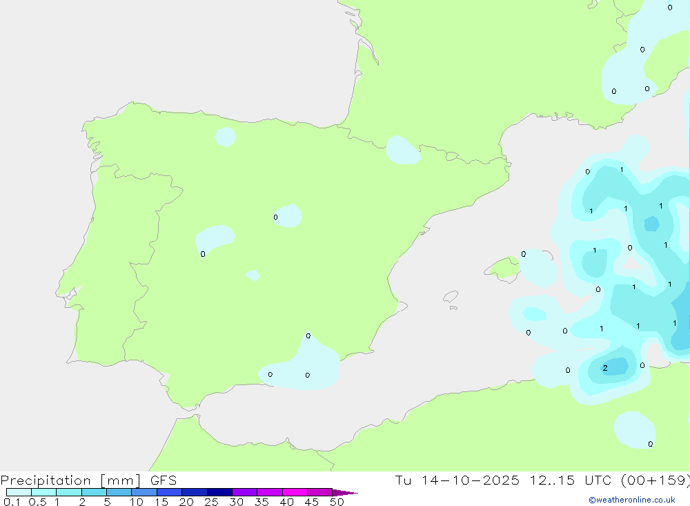Click the 0.5–1 mm legend color swatch
This screenshot has height=506, width=690.
(x=43, y=492)
